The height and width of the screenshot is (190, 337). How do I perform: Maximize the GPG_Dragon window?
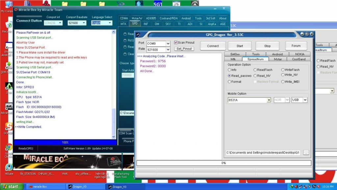coord(307,34)
